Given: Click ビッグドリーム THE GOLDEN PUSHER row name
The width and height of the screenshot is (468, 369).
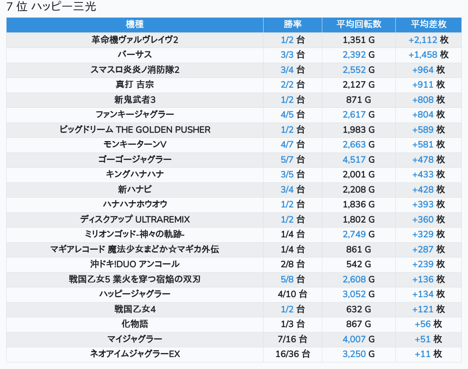Looking at the screenshot, I should coord(135,130).
